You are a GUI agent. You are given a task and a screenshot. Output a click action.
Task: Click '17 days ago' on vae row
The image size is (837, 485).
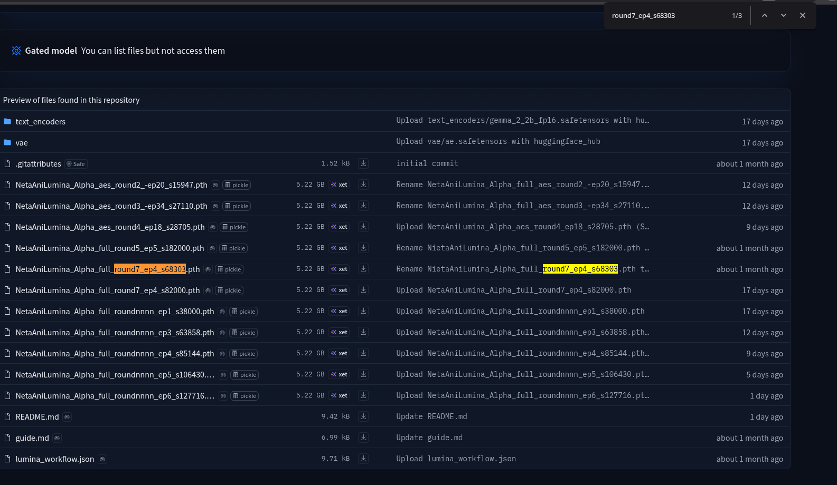763,143
